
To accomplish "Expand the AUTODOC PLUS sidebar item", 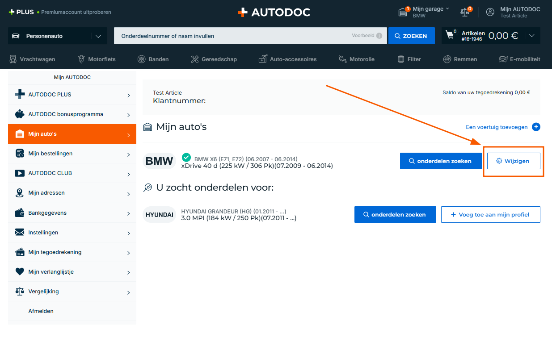I will tap(72, 95).
